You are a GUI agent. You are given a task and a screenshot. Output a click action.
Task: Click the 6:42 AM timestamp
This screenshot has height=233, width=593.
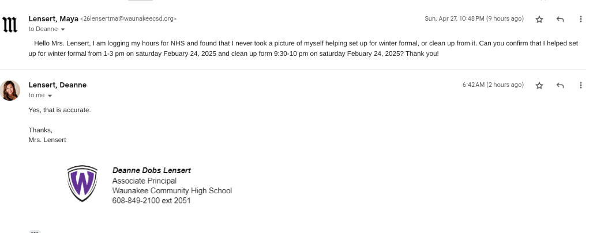(493, 85)
